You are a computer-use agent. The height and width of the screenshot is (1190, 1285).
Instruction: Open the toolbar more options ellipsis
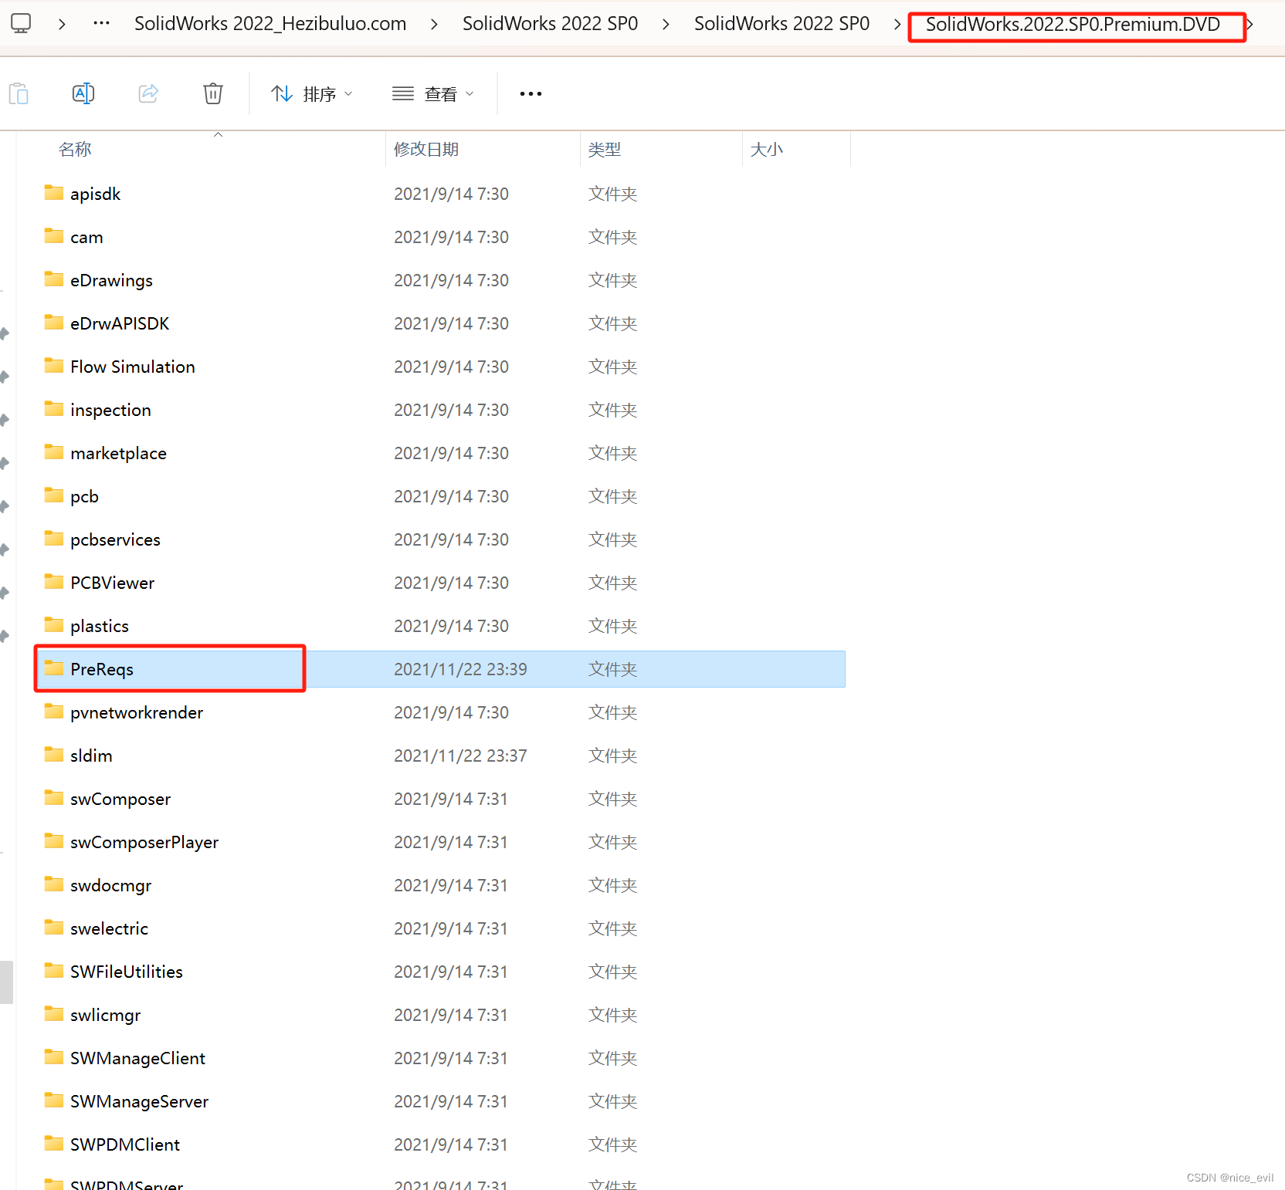[x=531, y=94]
